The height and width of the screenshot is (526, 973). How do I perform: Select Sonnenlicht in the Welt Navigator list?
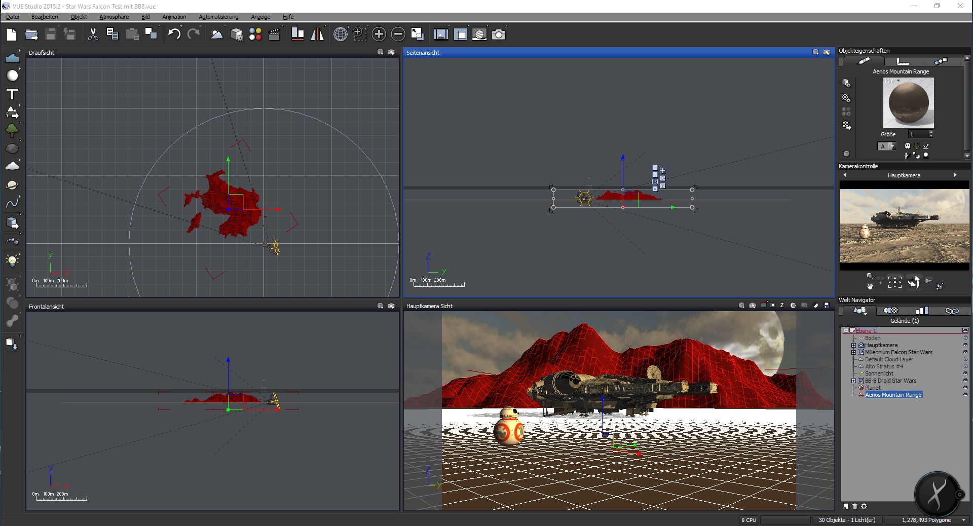coord(879,373)
